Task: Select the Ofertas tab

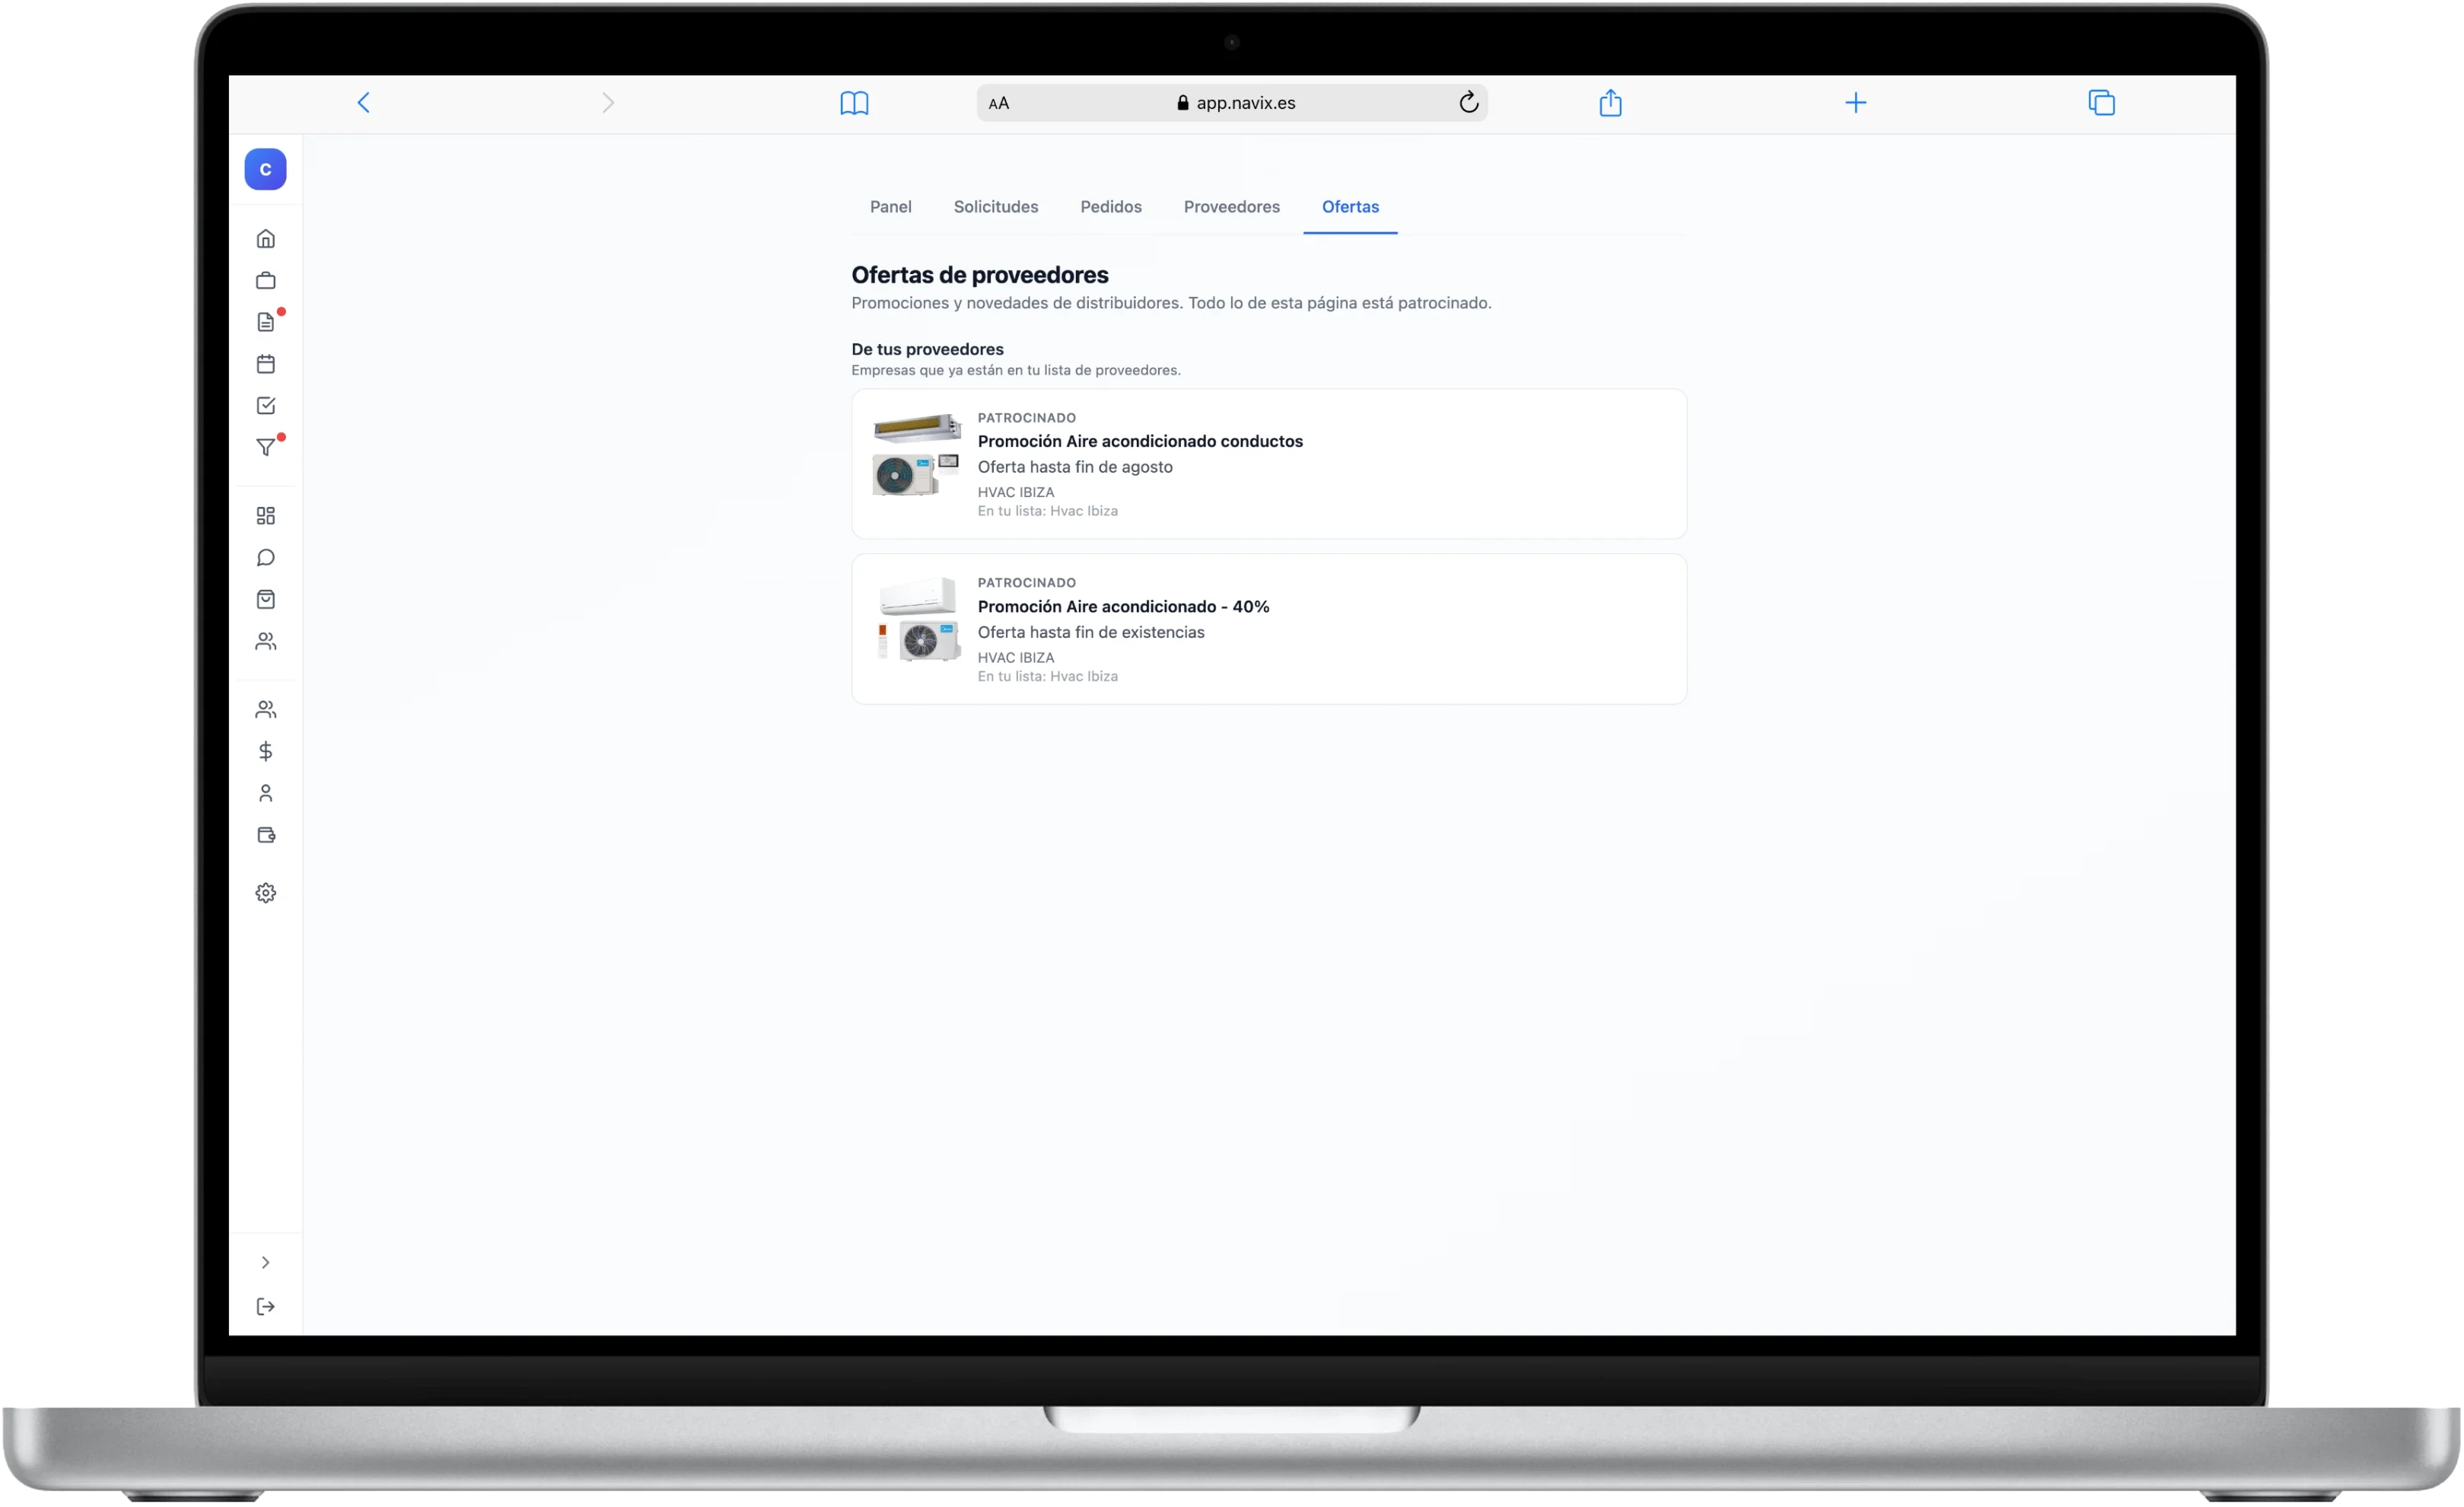Action: click(x=1350, y=207)
